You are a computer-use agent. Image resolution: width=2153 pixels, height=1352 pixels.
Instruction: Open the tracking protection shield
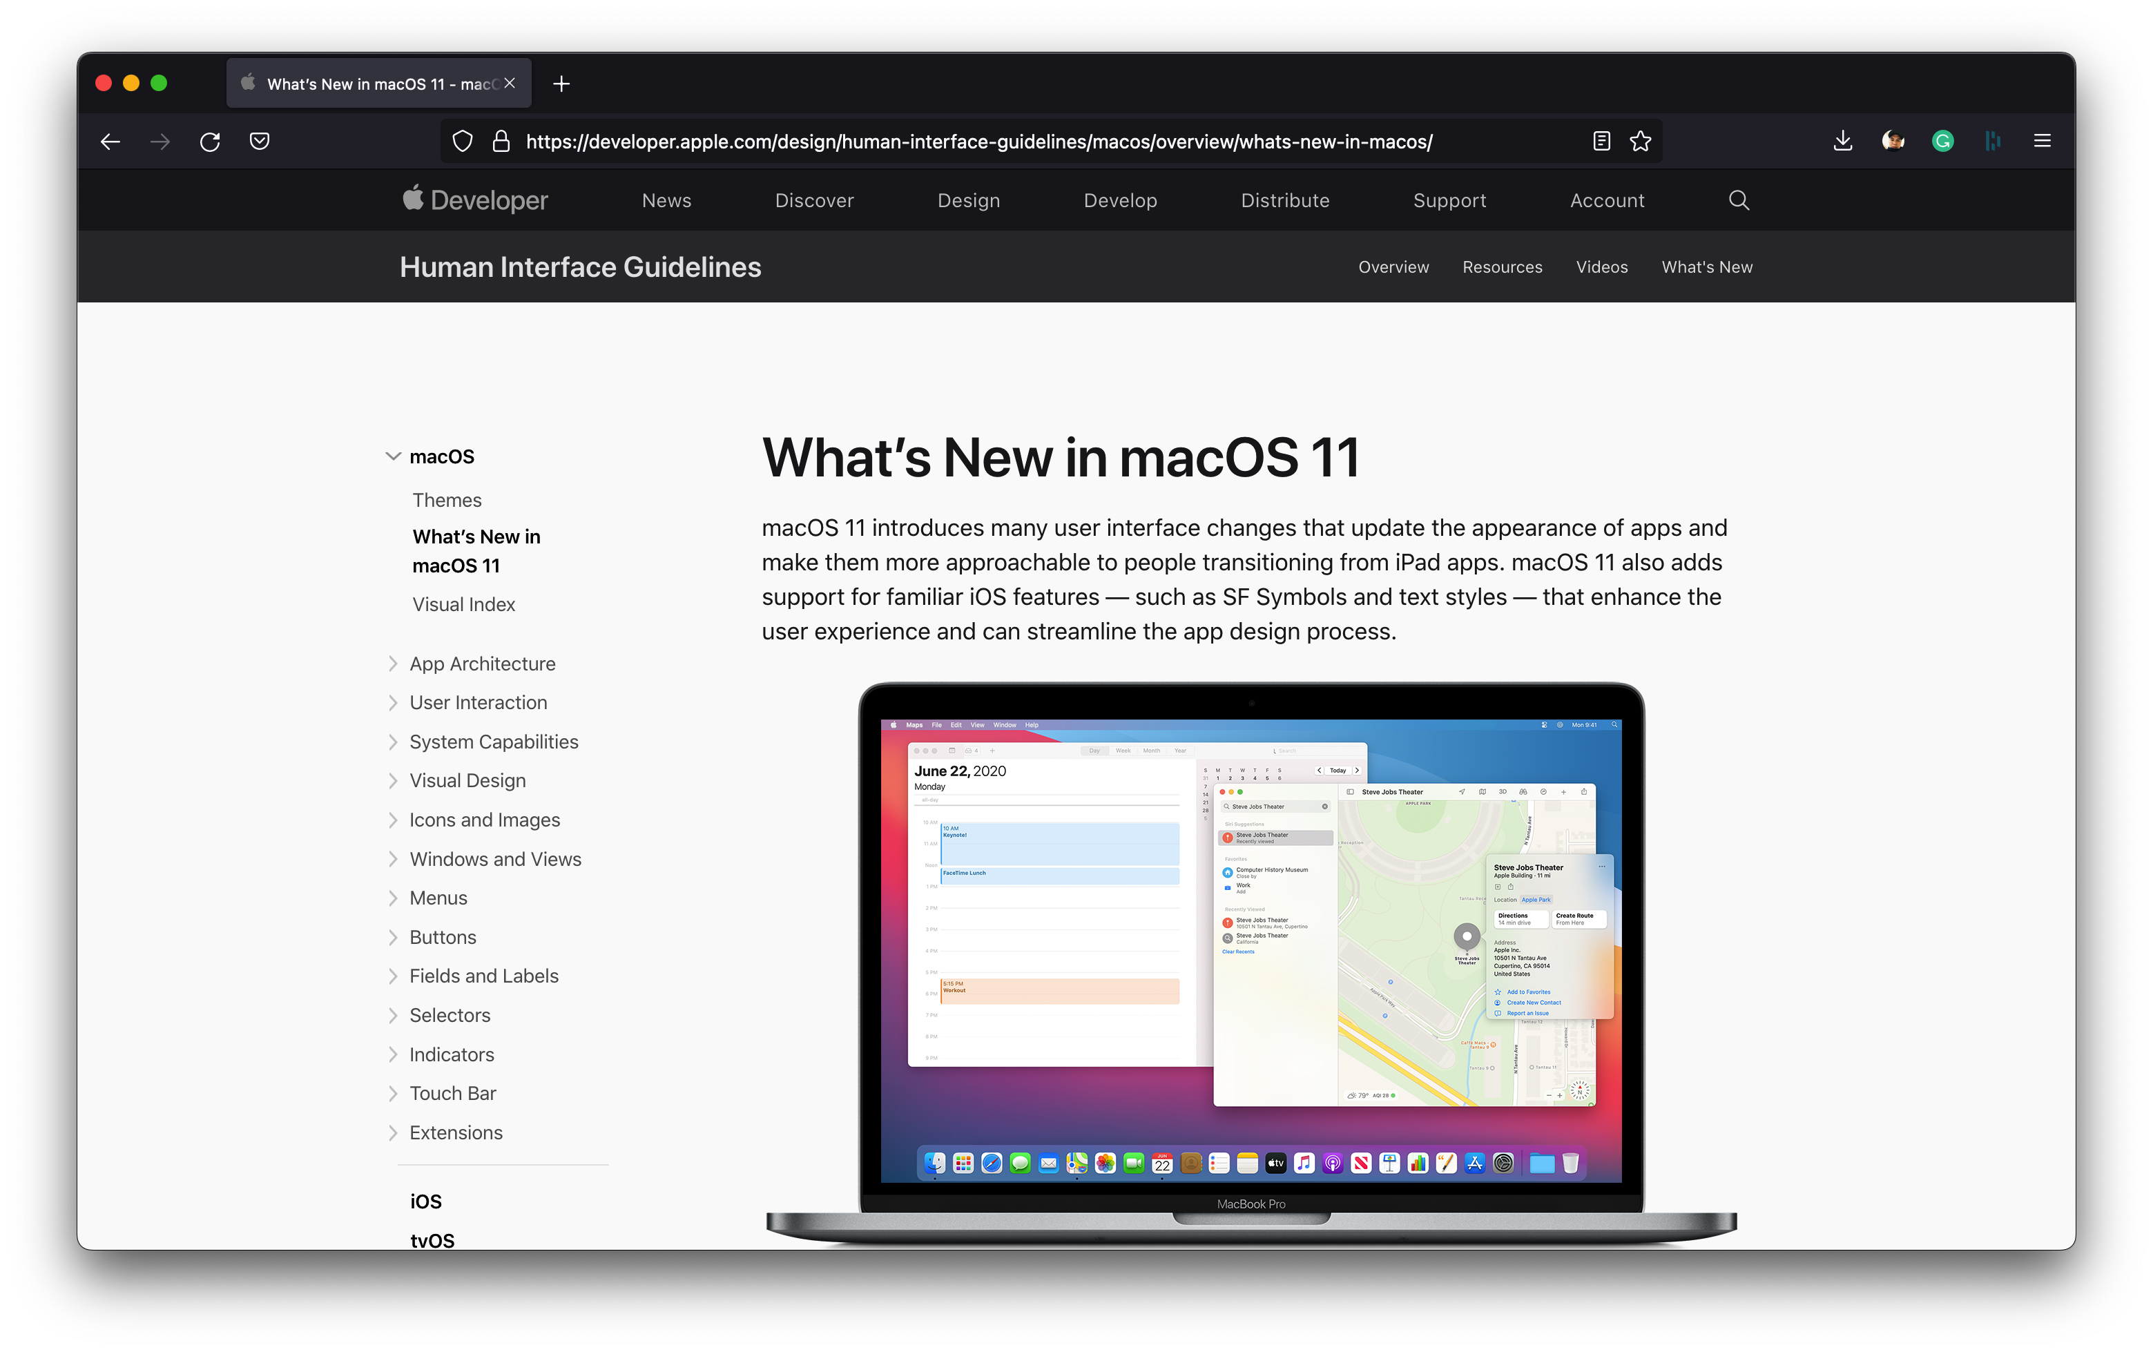point(462,142)
